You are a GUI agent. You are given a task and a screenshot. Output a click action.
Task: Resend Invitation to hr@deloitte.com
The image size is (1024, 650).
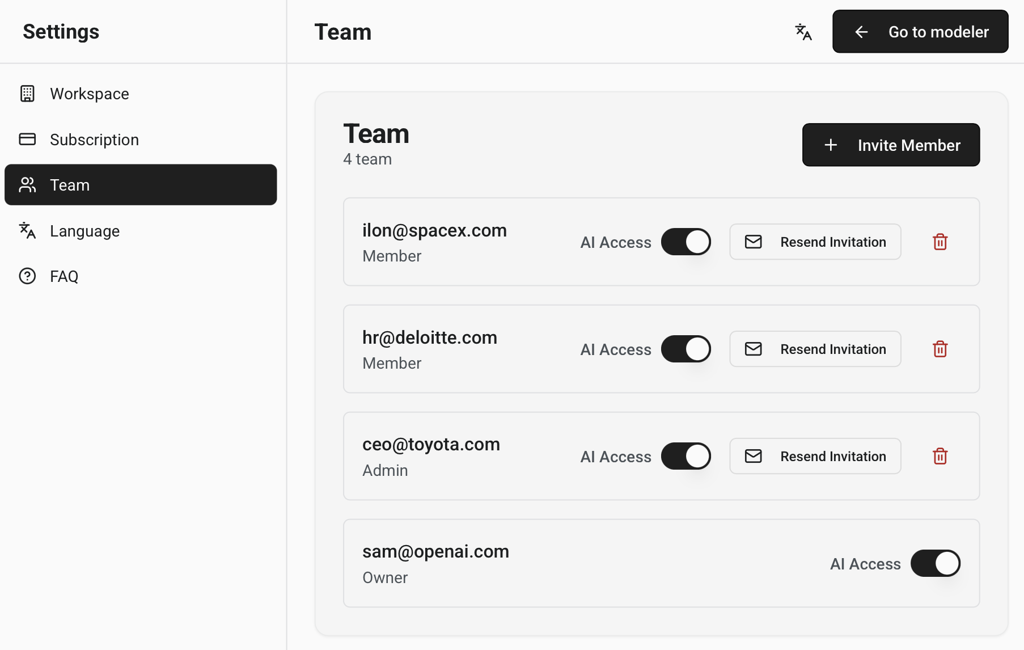[815, 349]
